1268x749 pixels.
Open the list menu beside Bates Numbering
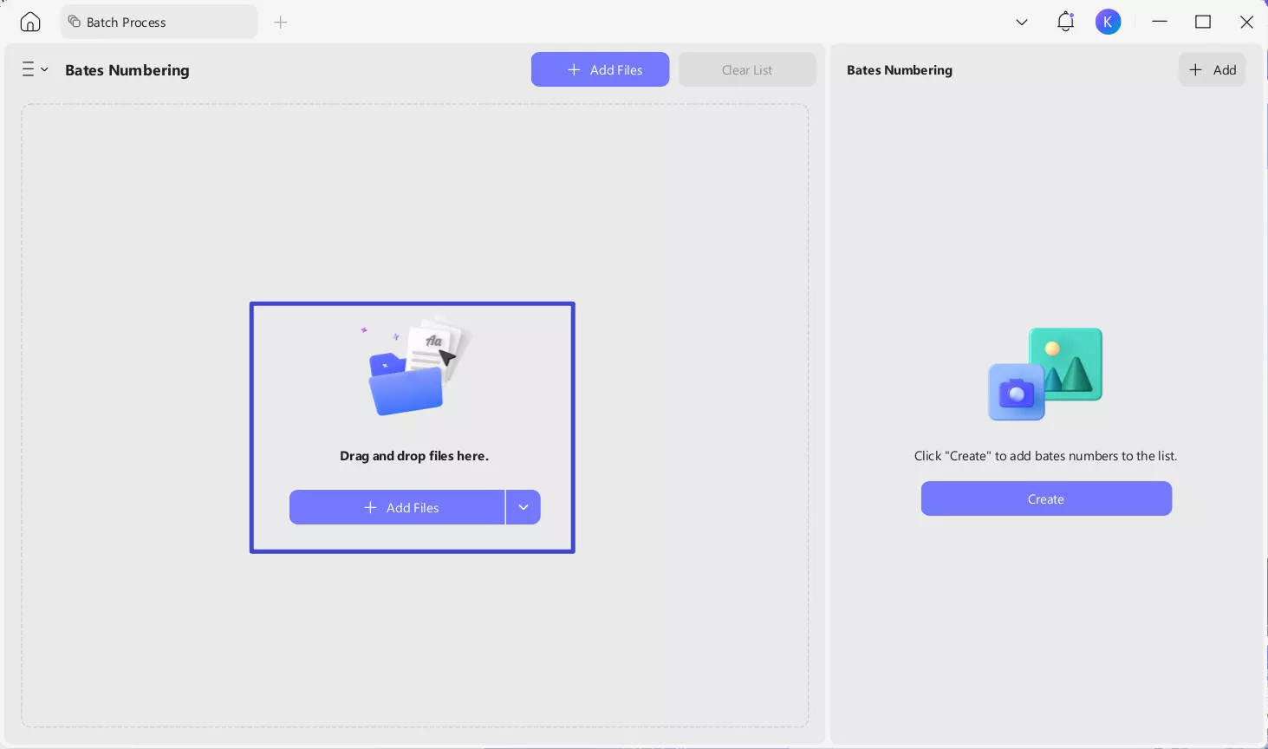(35, 69)
